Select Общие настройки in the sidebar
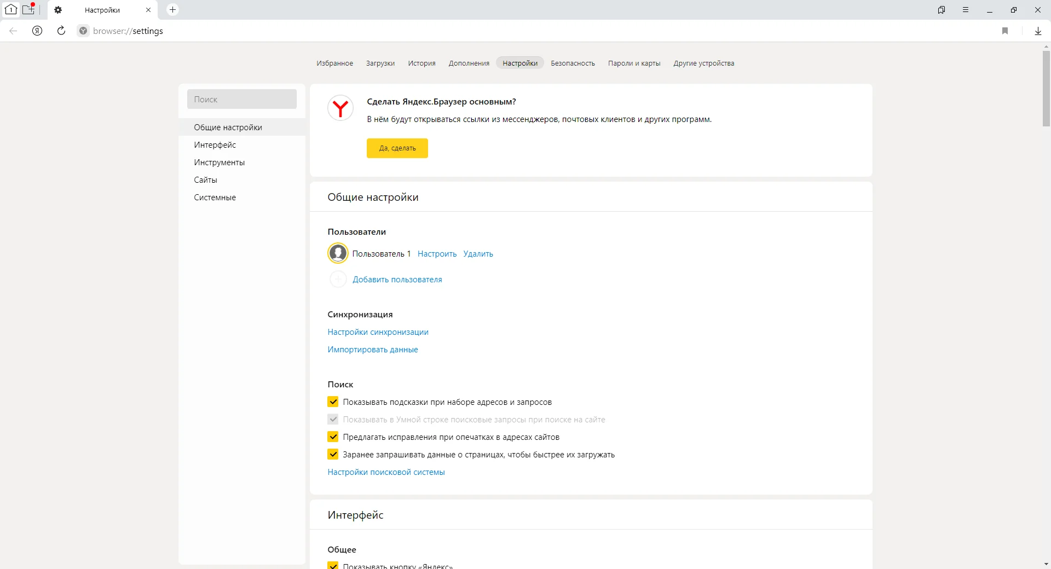The image size is (1051, 569). click(x=242, y=127)
